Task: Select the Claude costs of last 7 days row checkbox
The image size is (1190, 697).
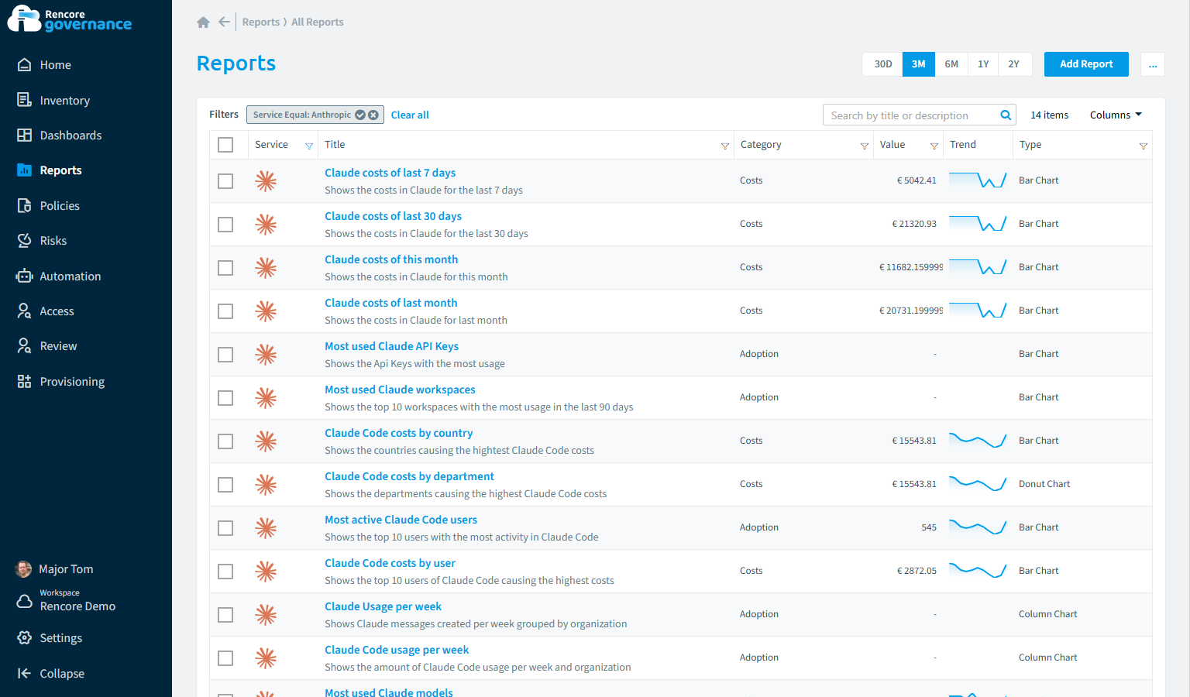Action: pos(225,181)
